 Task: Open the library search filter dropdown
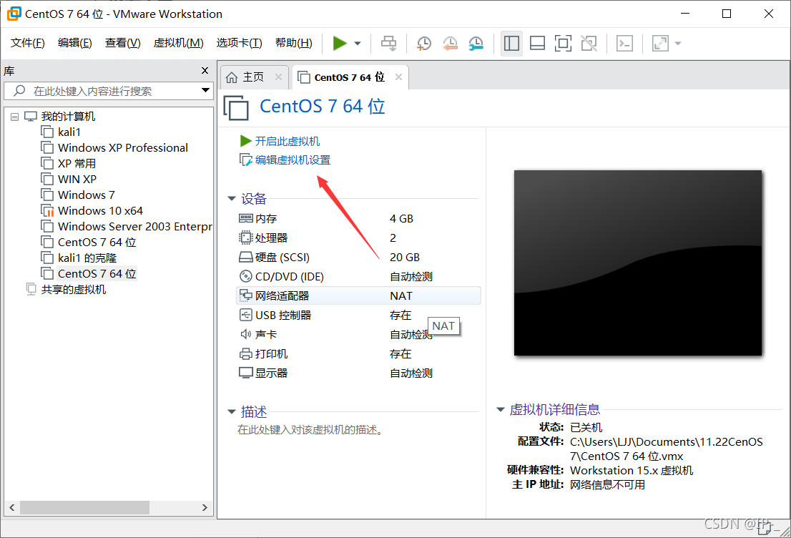click(205, 90)
